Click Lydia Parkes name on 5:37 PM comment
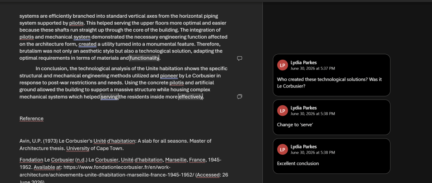The image size is (432, 183). 304,62
